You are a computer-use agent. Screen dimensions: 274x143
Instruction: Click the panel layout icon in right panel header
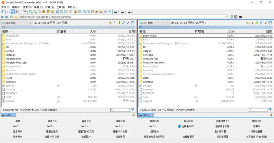coord(270,23)
